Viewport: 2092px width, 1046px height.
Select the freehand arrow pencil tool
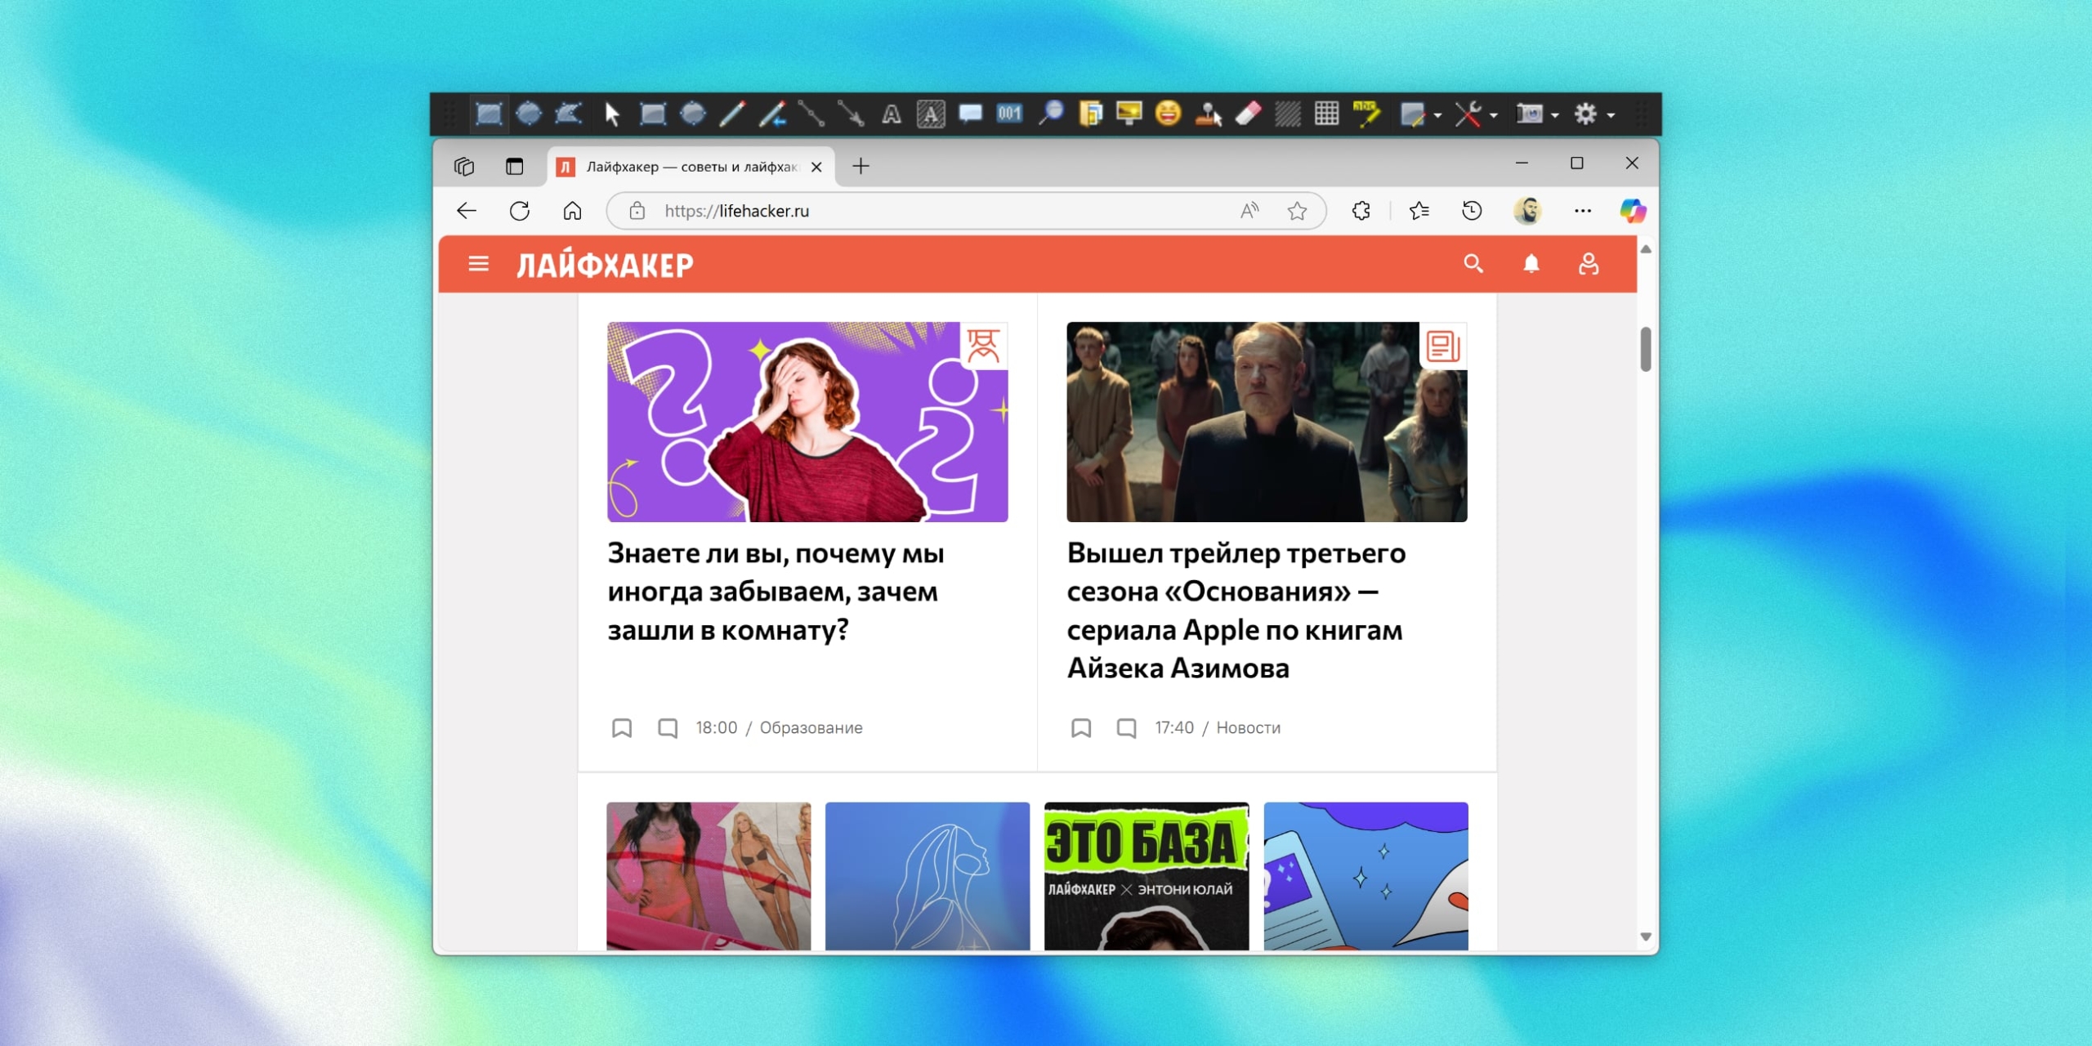(772, 114)
